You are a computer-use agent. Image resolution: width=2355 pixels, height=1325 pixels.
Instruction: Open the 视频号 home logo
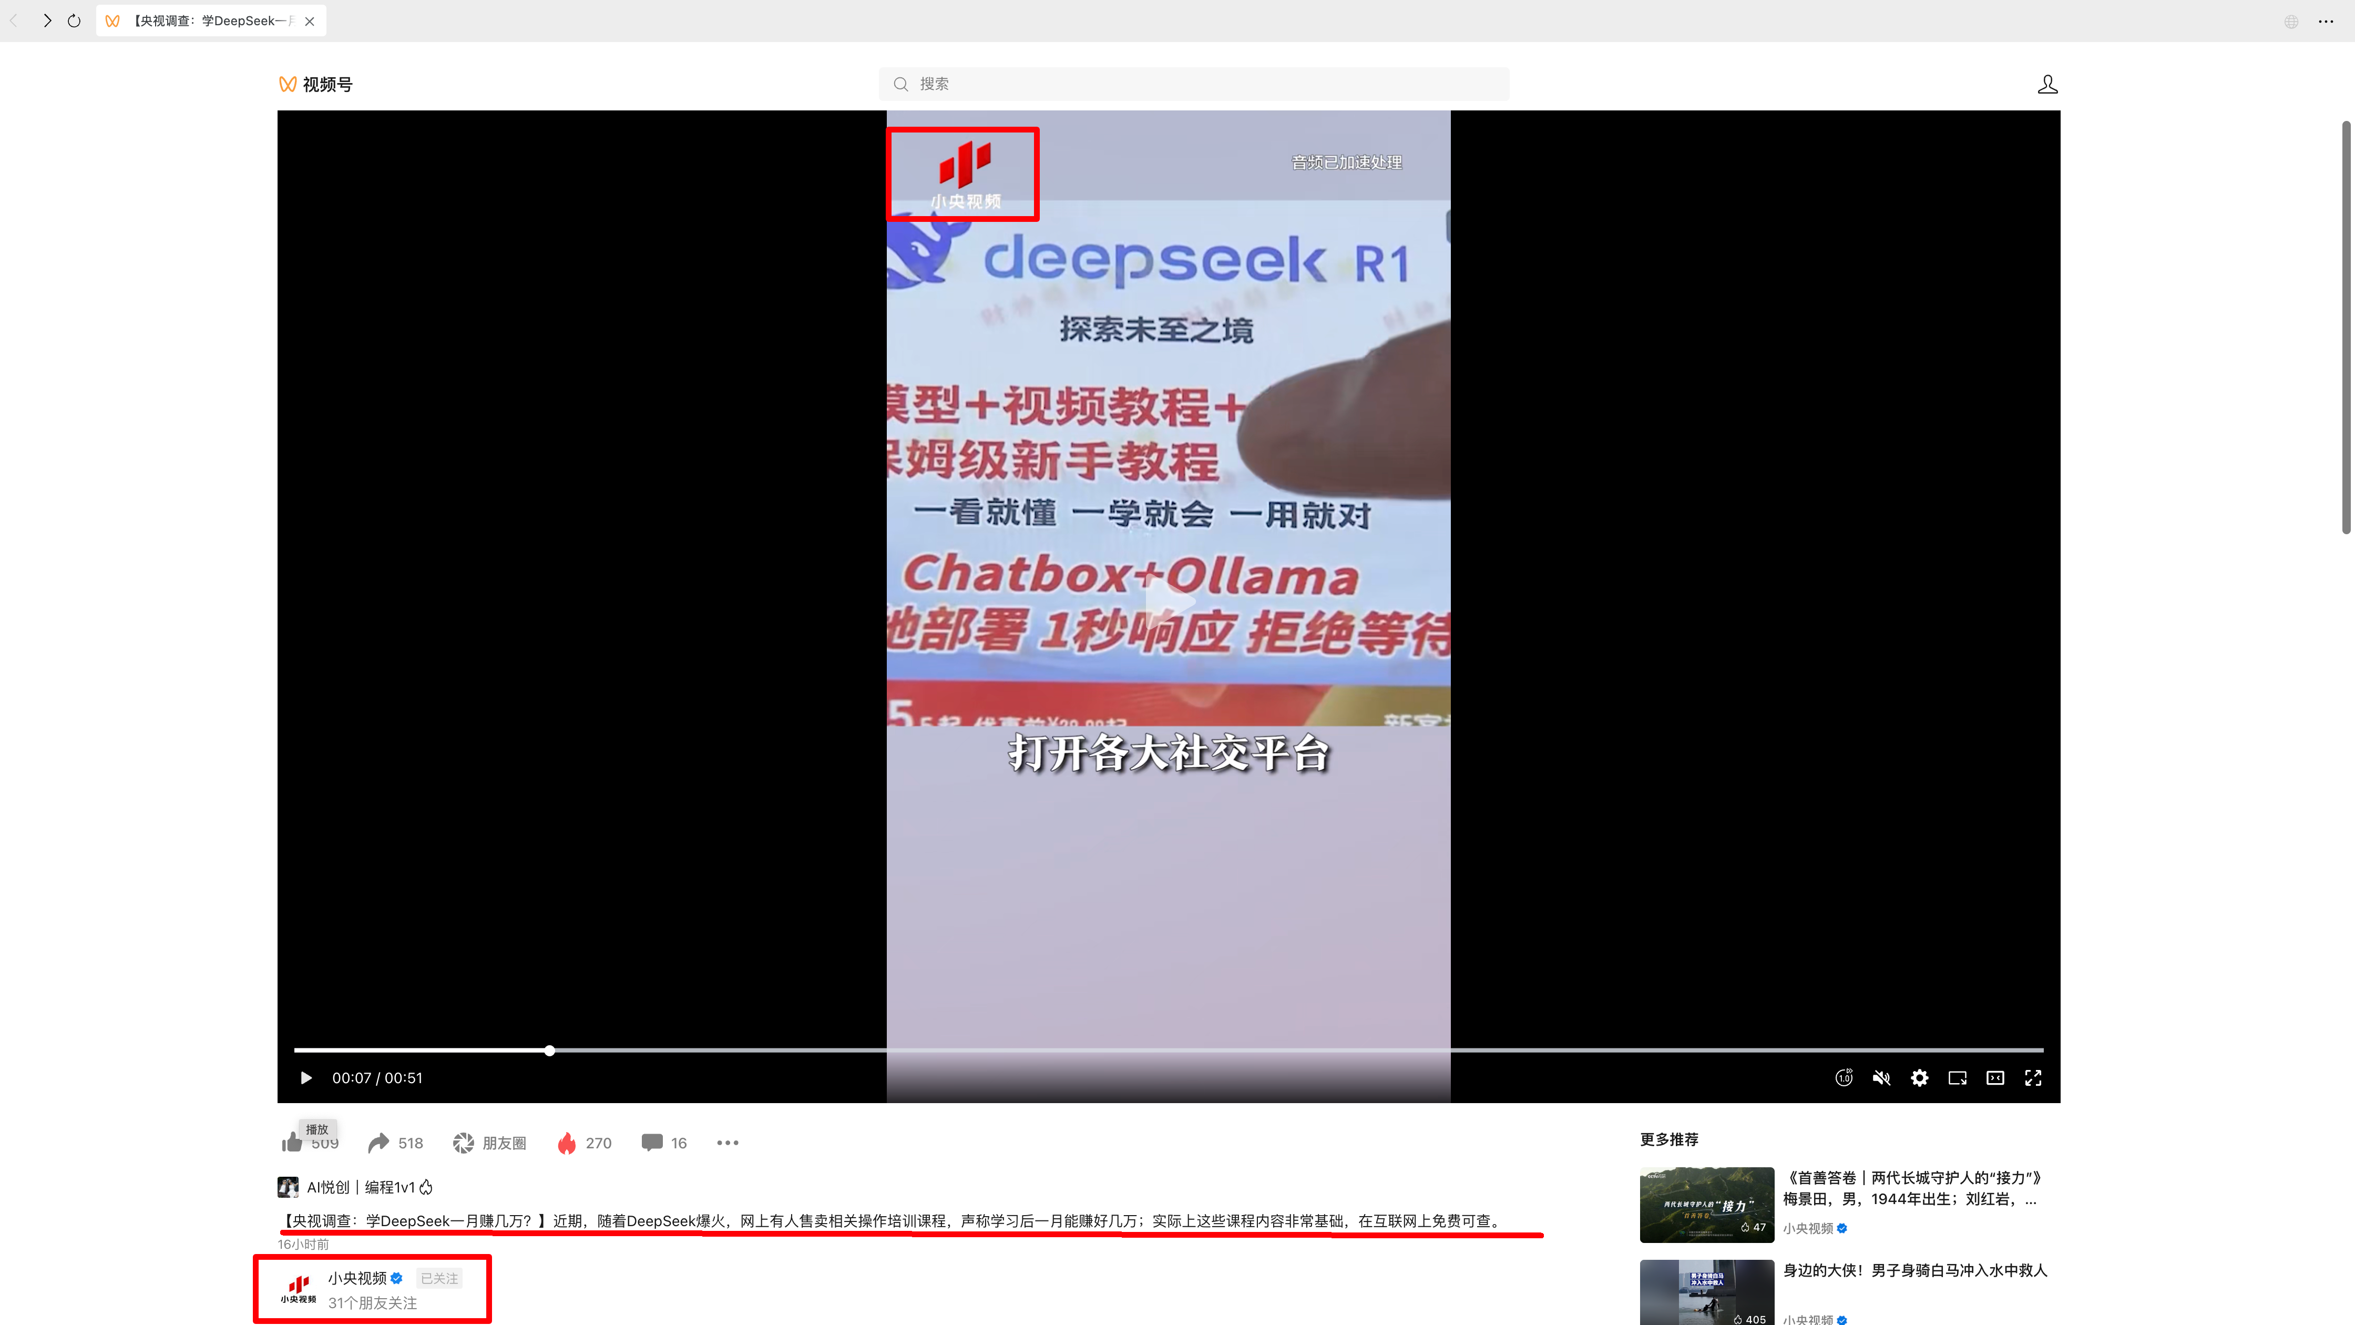coord(315,84)
